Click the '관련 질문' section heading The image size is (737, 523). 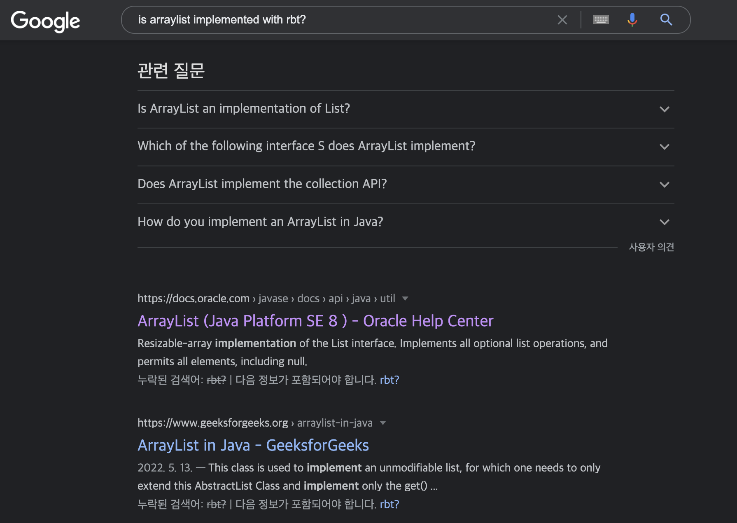point(171,70)
